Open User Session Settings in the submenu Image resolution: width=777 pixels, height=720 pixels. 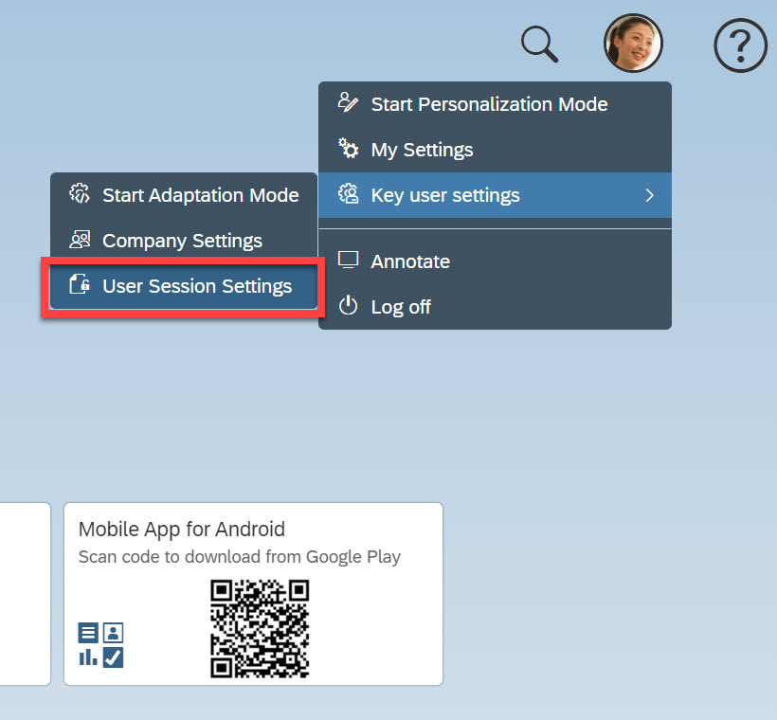click(x=184, y=286)
